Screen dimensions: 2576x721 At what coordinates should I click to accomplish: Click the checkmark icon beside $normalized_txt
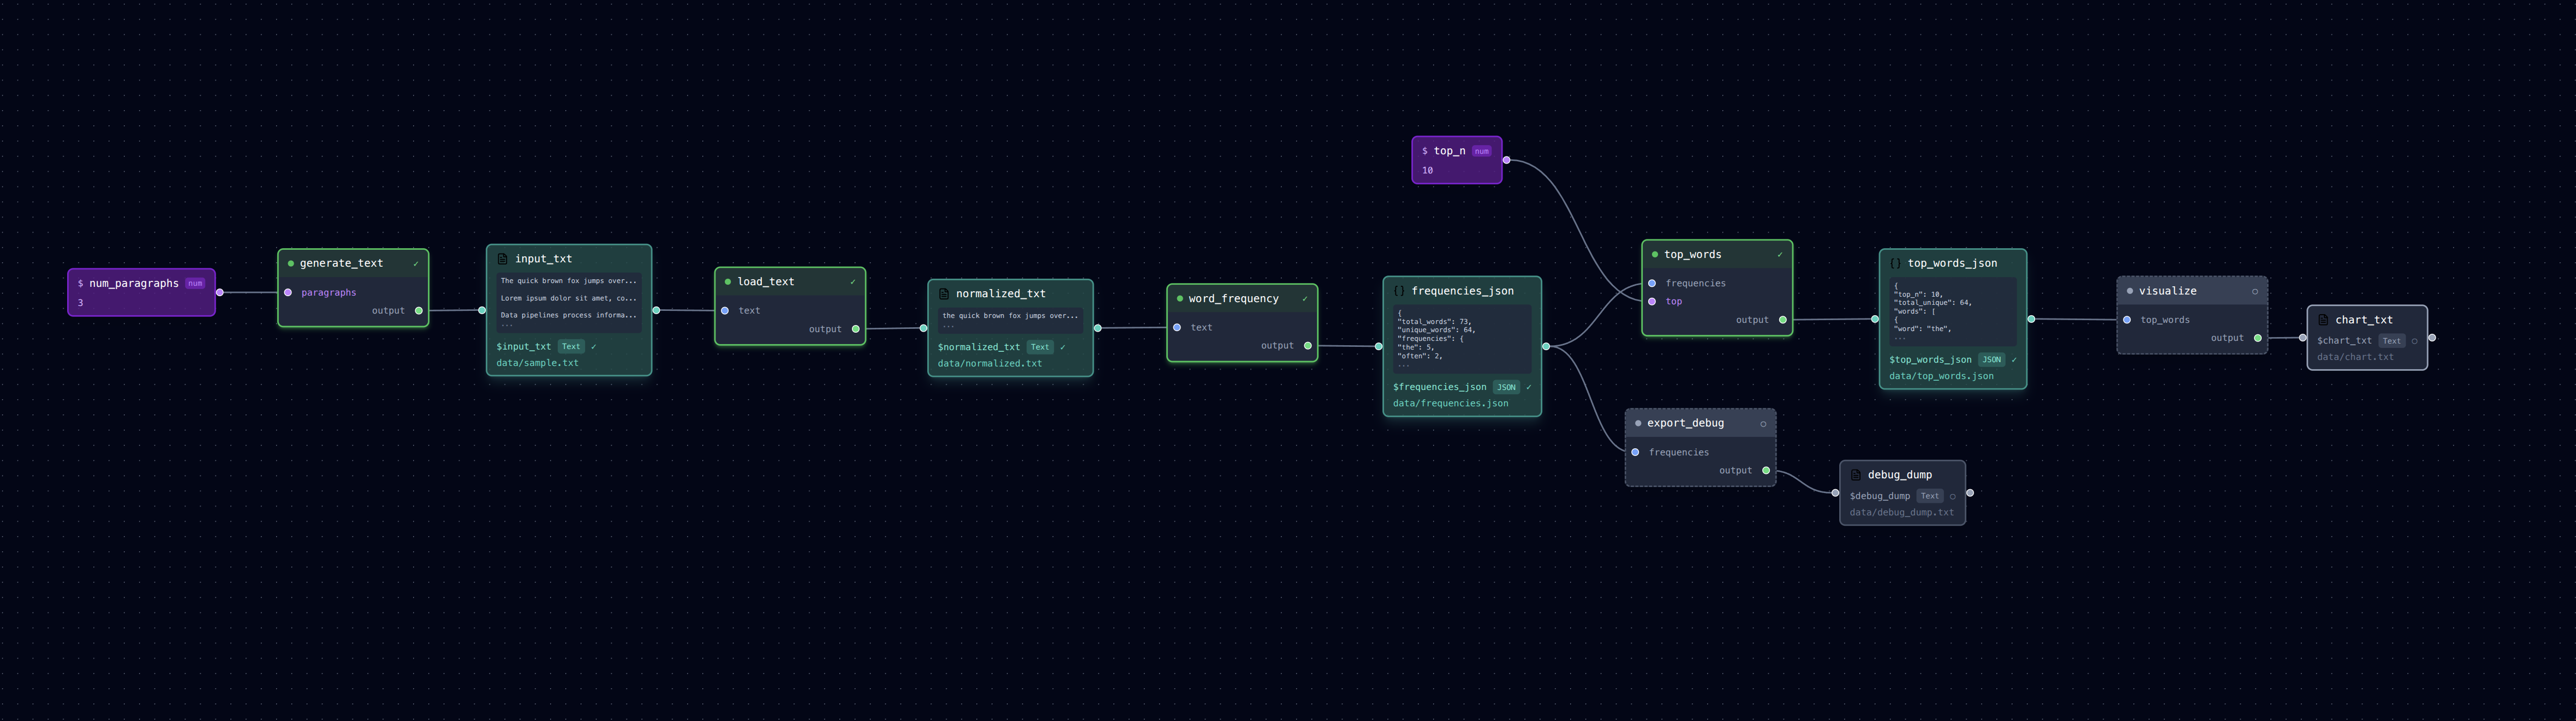(1062, 347)
